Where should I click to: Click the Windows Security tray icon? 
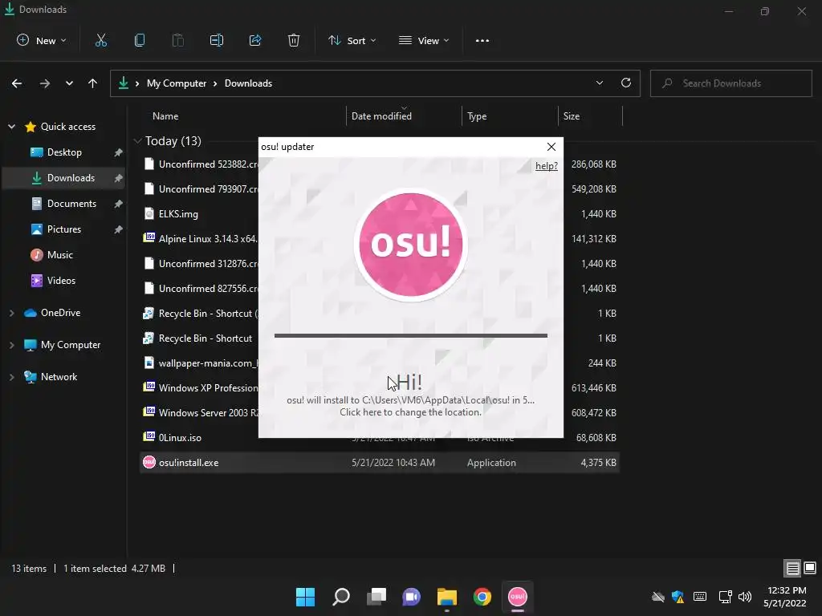(678, 597)
